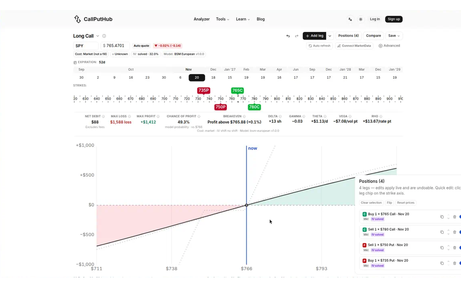Select the 750P strike chip on the axis
The height and width of the screenshot is (288, 461).
(220, 107)
